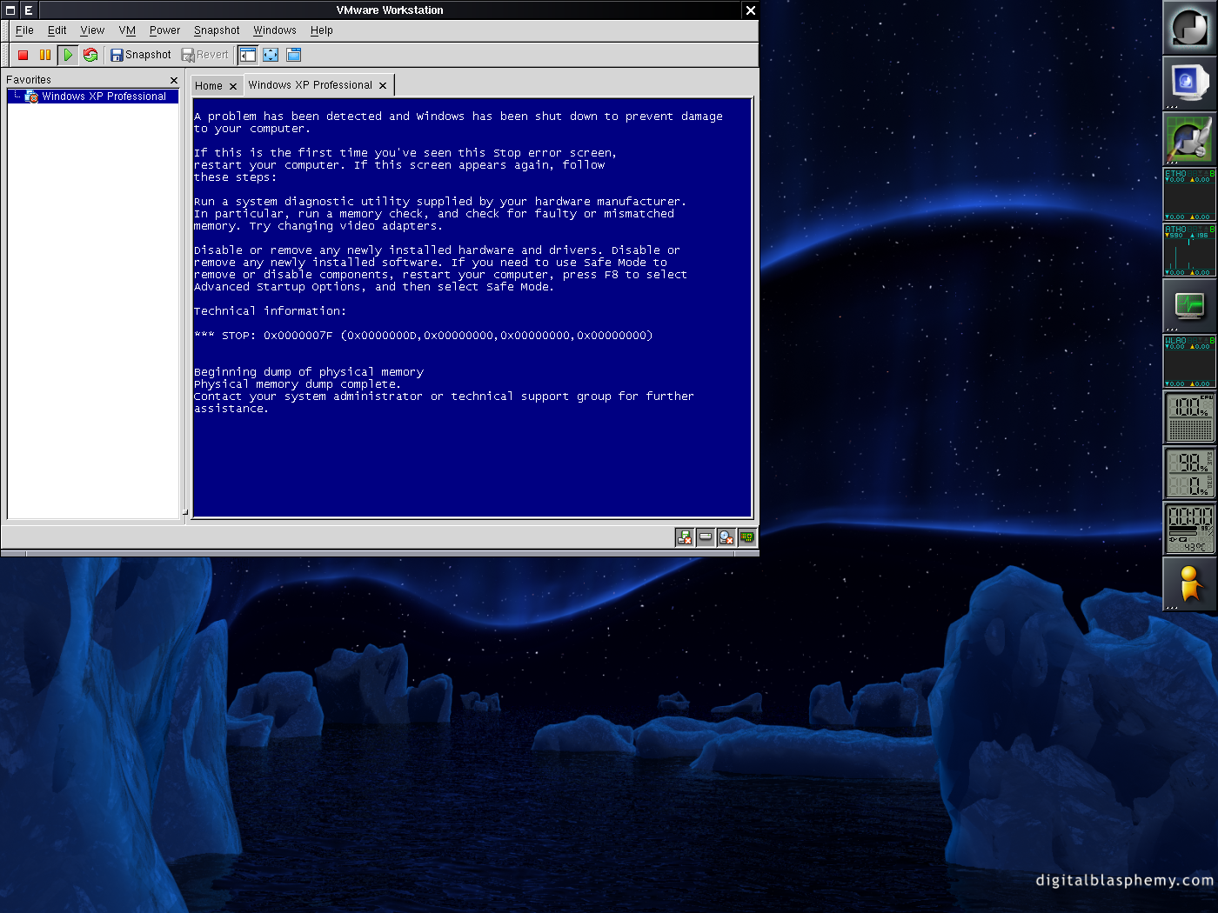Click the sidebar resize grip beside Favorites

tap(185, 512)
